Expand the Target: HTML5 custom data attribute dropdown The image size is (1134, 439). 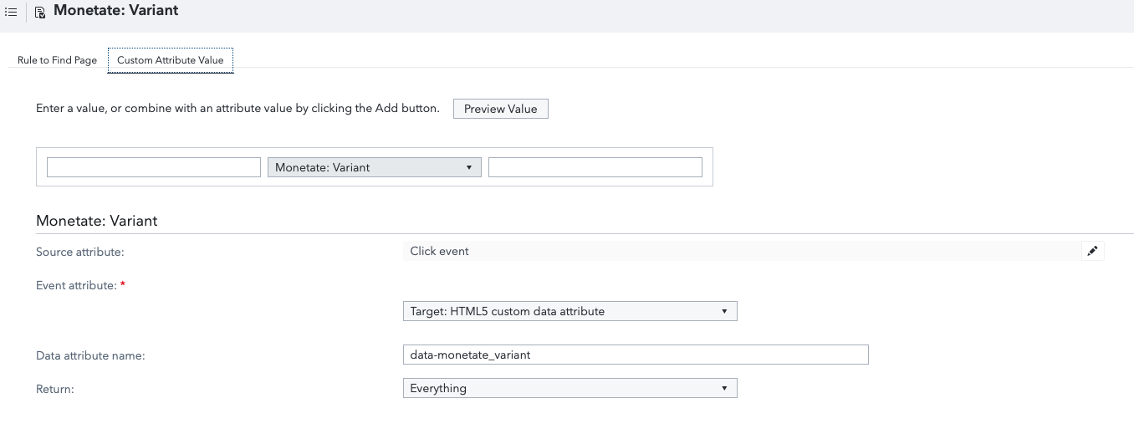(x=570, y=311)
